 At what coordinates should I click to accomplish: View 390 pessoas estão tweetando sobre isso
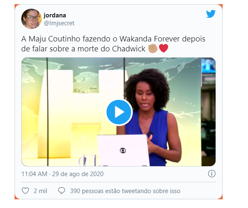125,191
